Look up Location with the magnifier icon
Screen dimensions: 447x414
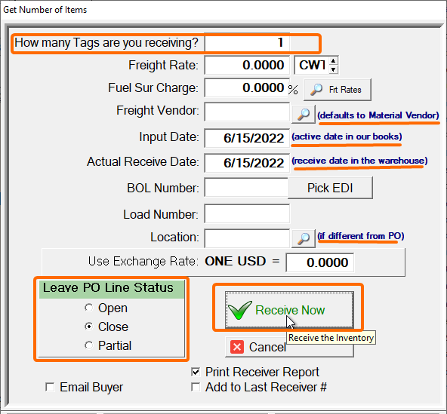click(x=304, y=238)
